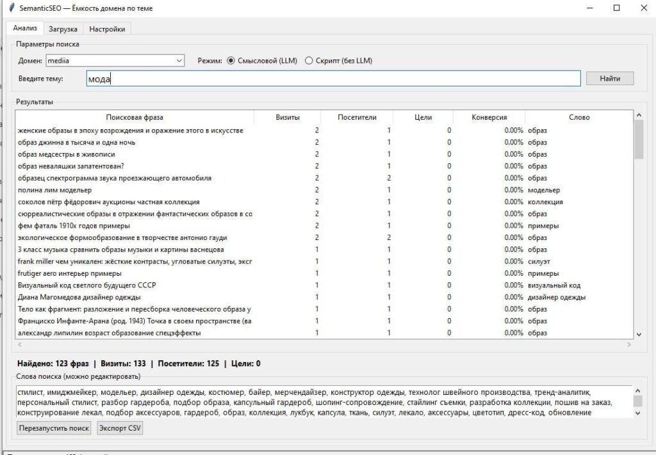Select row 'образ медсестры в живописи'
The width and height of the screenshot is (656, 455).
click(325, 154)
